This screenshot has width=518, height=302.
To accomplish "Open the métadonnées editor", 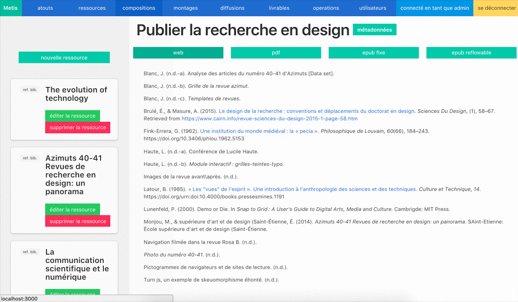I will (375, 29).
